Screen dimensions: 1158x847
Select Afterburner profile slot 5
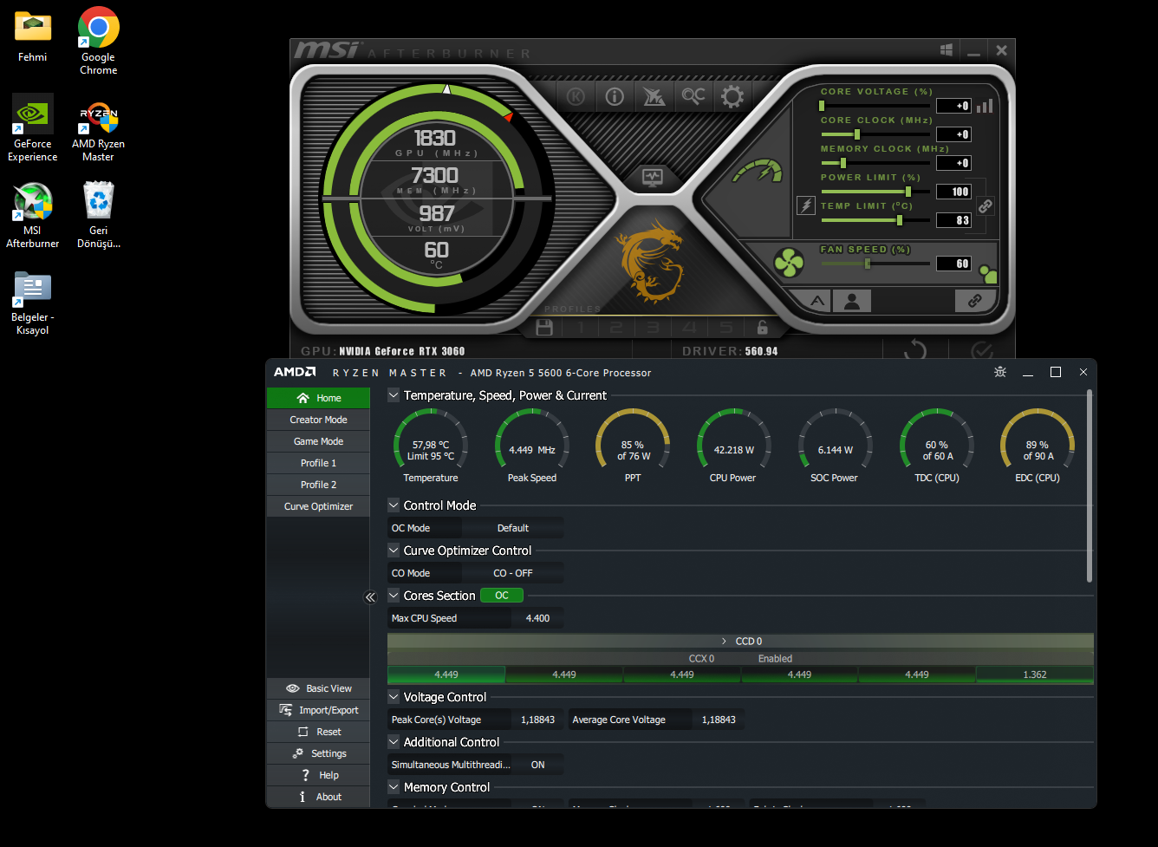pos(726,328)
